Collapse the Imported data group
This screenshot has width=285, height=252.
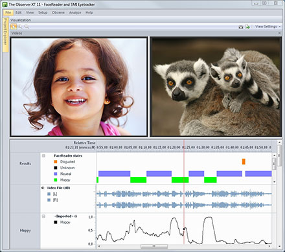(43, 216)
